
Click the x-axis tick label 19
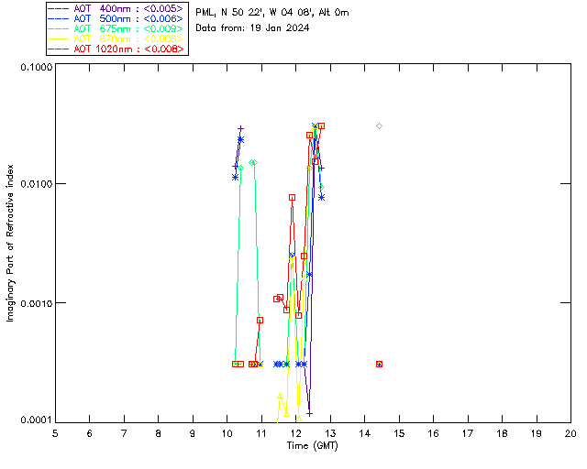(537, 433)
